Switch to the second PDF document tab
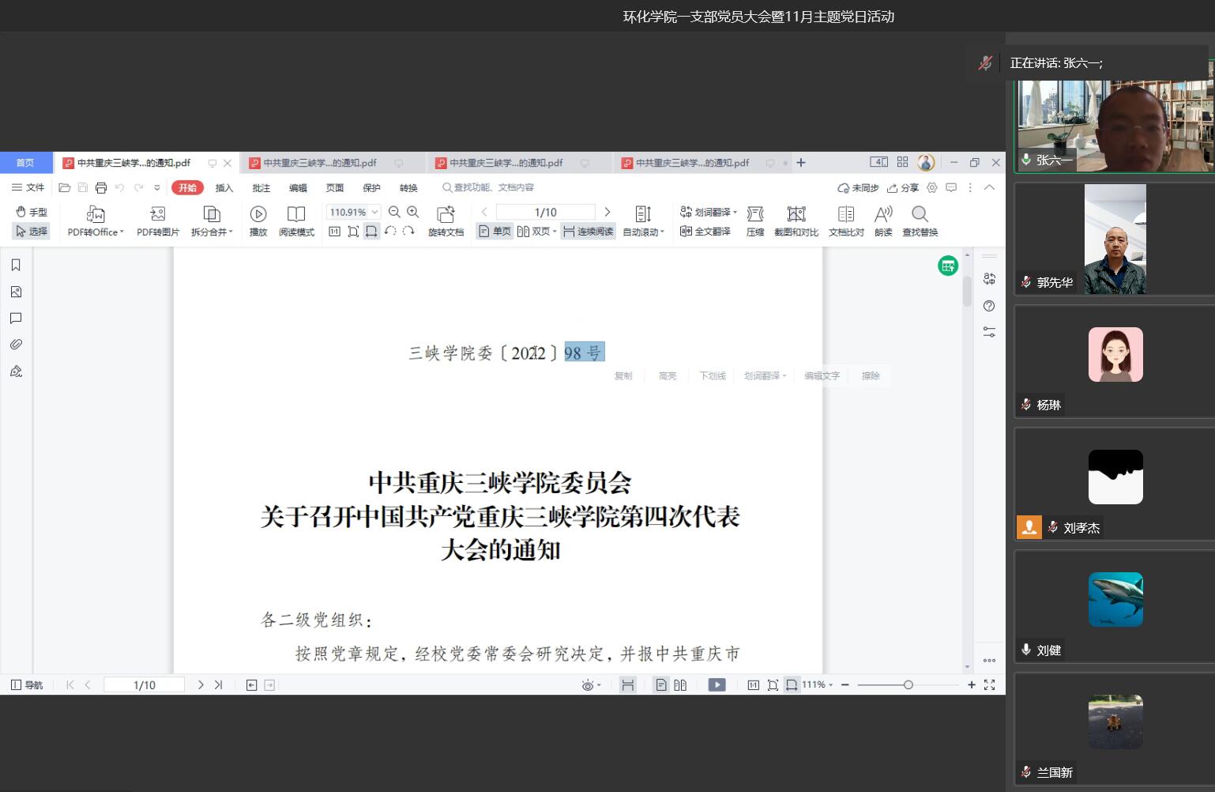1215x792 pixels. point(319,163)
